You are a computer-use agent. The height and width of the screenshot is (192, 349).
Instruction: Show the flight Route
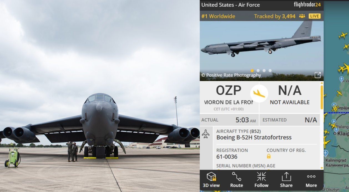[236, 180]
